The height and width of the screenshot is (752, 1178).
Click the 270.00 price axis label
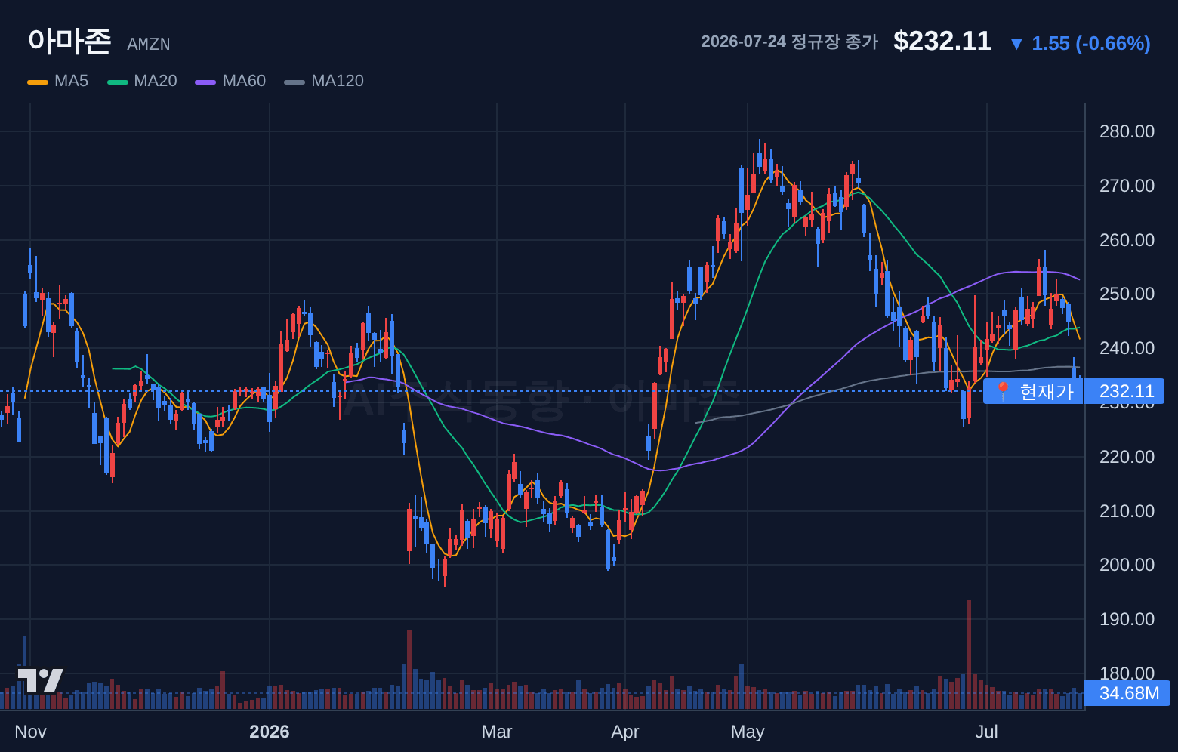tap(1127, 186)
